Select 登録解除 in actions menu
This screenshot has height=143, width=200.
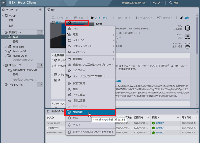point(90,112)
